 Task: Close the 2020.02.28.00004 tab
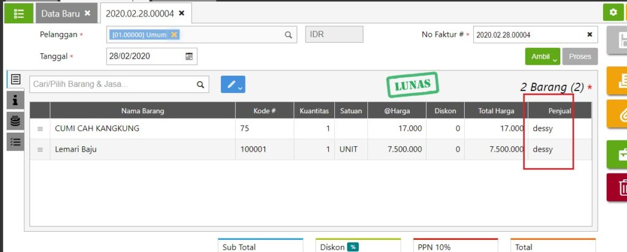click(181, 13)
